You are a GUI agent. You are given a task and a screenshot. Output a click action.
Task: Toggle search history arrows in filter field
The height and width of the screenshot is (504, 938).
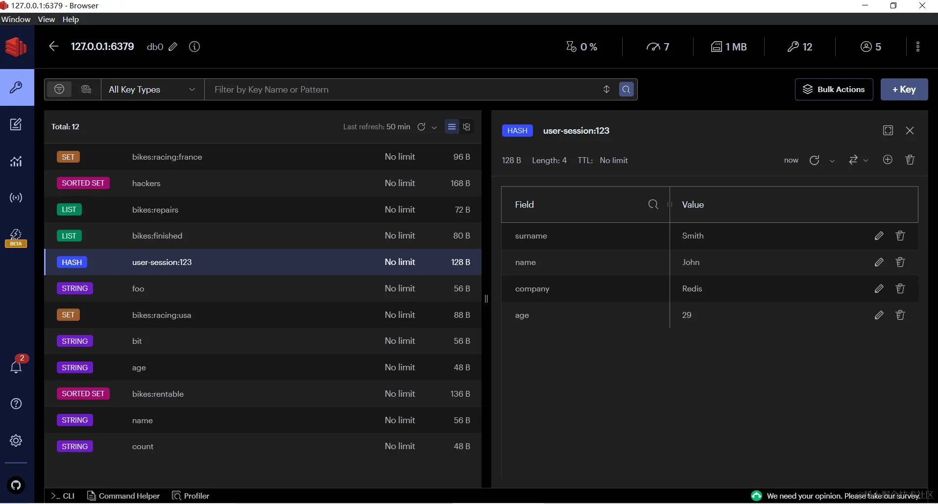606,89
